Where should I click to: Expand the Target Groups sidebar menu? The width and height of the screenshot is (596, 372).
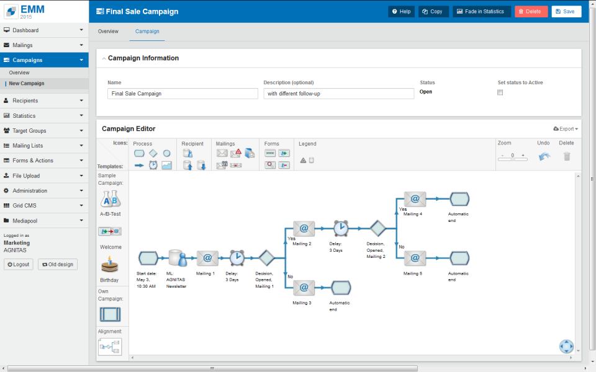click(44, 131)
